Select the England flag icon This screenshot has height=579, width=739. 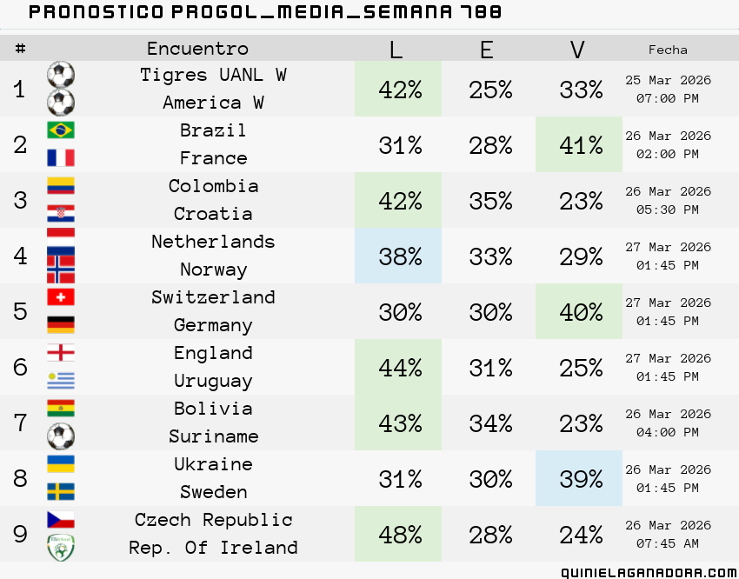click(61, 352)
